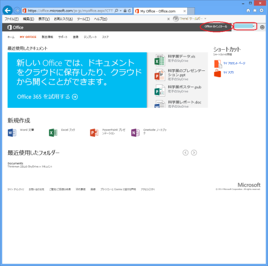
Task: Open the ファイル(F) menu
Action: click(12, 19)
